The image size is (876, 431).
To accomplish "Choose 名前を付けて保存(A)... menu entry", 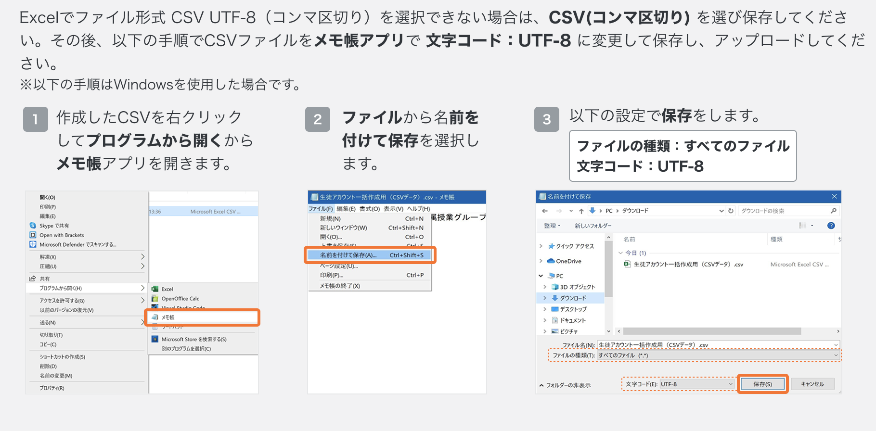I will tap(370, 255).
